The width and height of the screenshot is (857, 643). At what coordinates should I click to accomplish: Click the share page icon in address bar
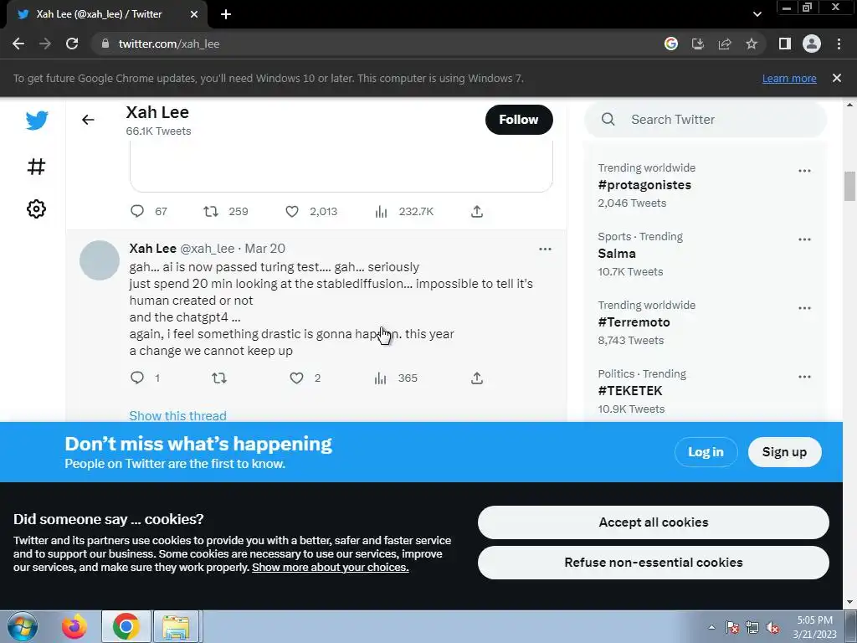tap(725, 44)
